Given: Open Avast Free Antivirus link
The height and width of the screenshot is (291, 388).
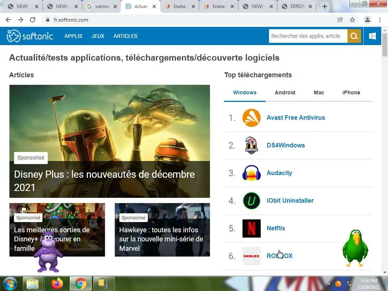Looking at the screenshot, I should click(x=296, y=118).
